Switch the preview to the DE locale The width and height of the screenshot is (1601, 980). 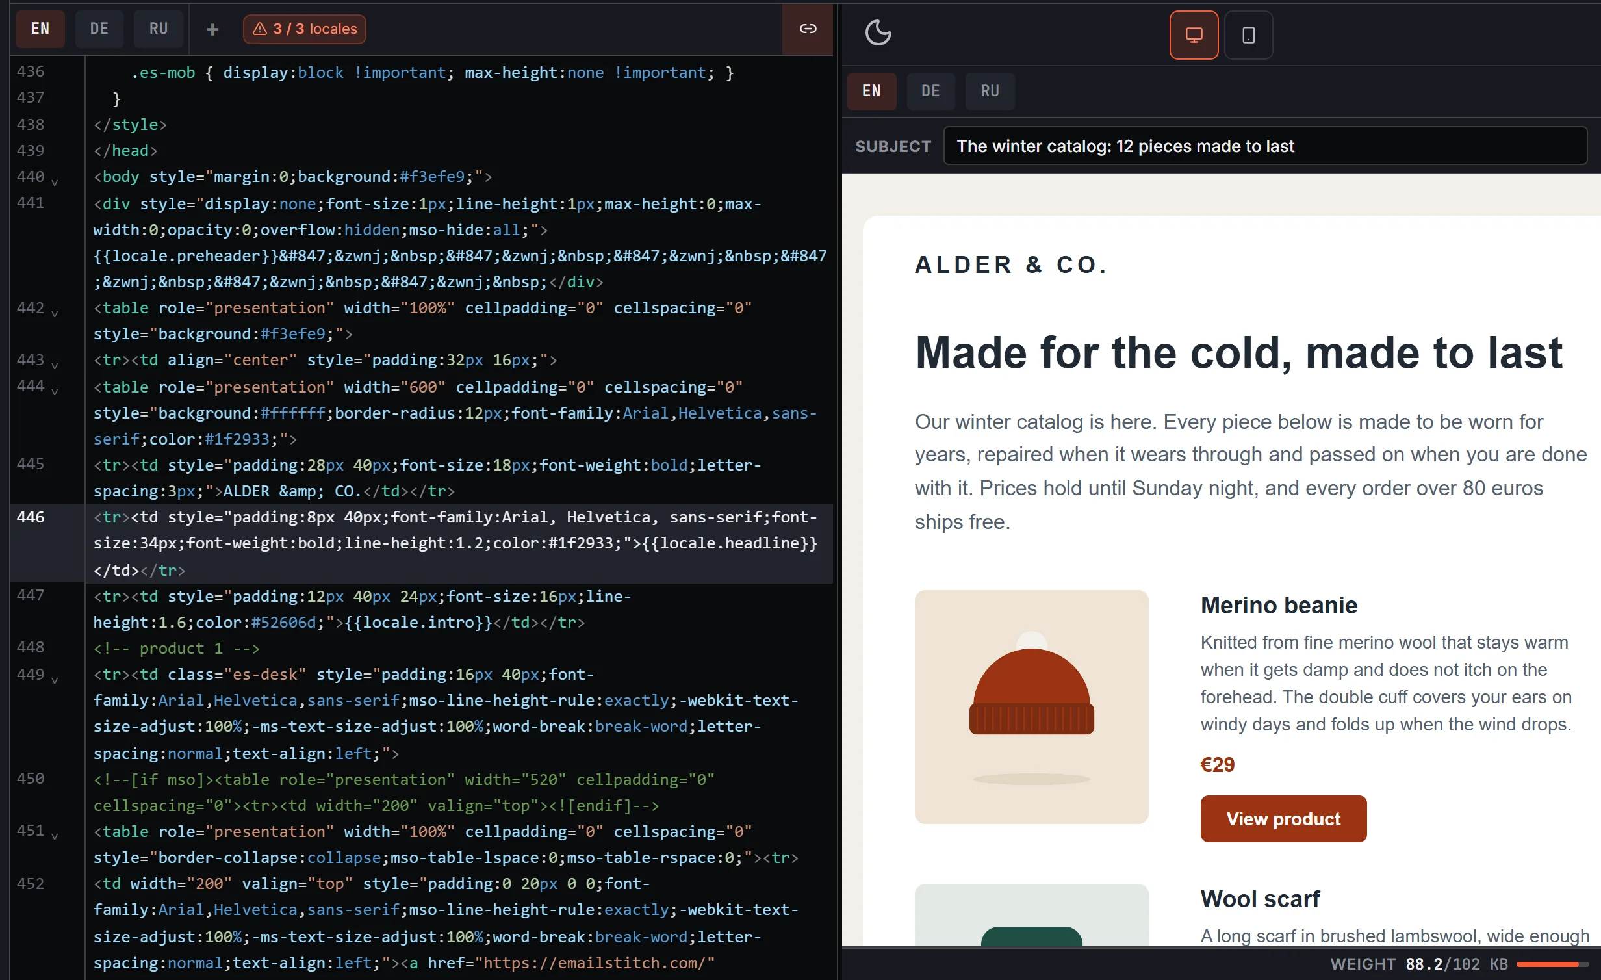coord(930,91)
